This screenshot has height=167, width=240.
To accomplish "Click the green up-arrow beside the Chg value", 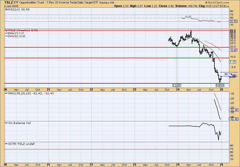I will pyautogui.click(x=228, y=6).
